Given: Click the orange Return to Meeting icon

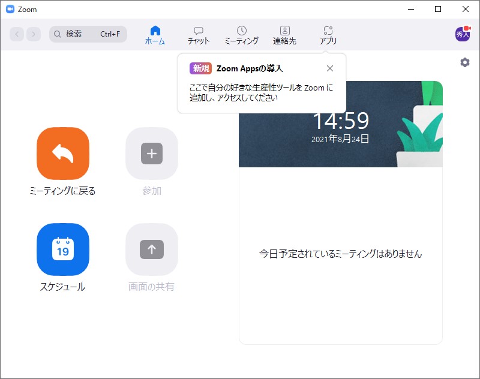Looking at the screenshot, I should [x=62, y=154].
